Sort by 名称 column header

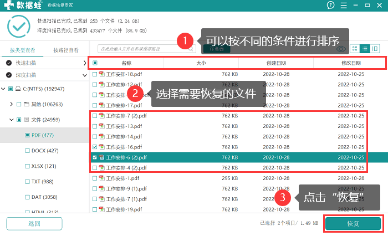126,63
